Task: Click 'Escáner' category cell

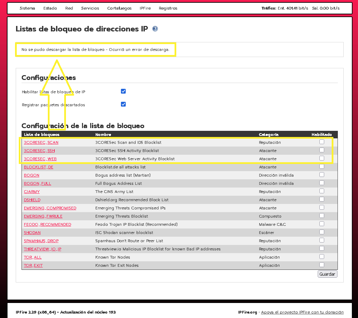Action: point(266,233)
